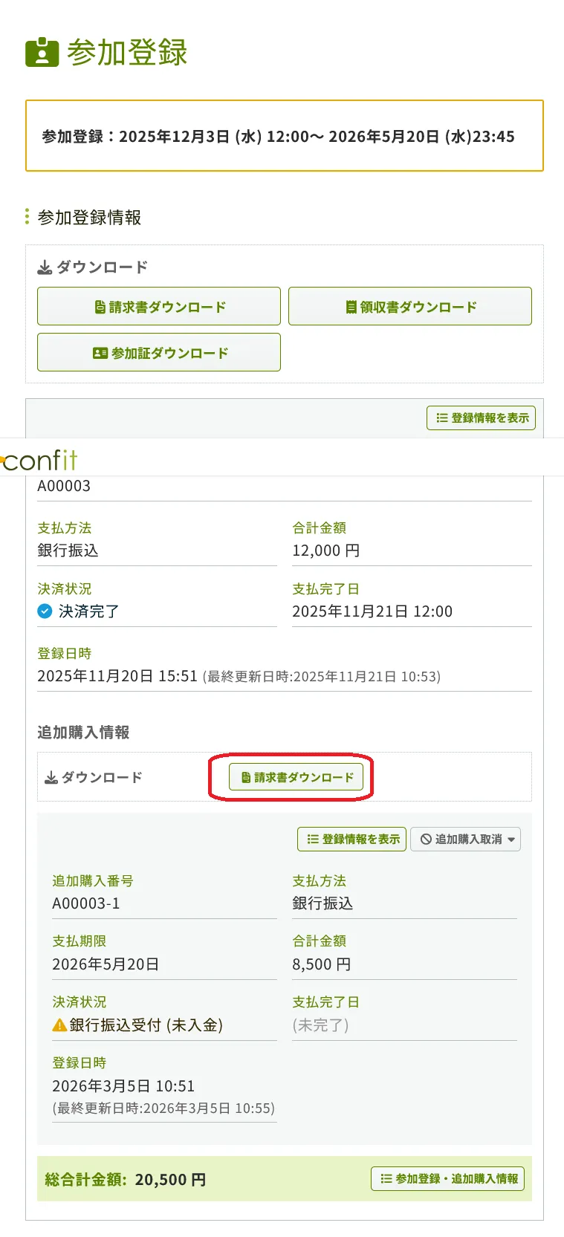Click orange warning icon beside 銀行振込受付
The width and height of the screenshot is (564, 1237).
tap(59, 1025)
